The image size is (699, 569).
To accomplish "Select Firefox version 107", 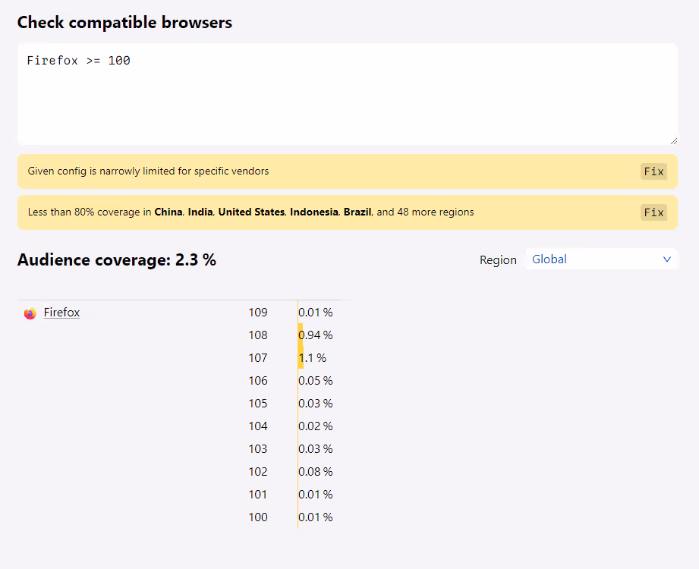I will pyautogui.click(x=258, y=358).
